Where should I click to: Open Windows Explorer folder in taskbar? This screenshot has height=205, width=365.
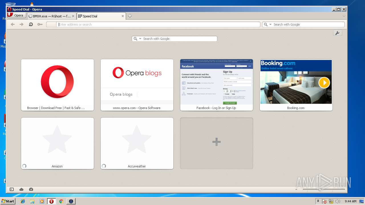coord(32,201)
